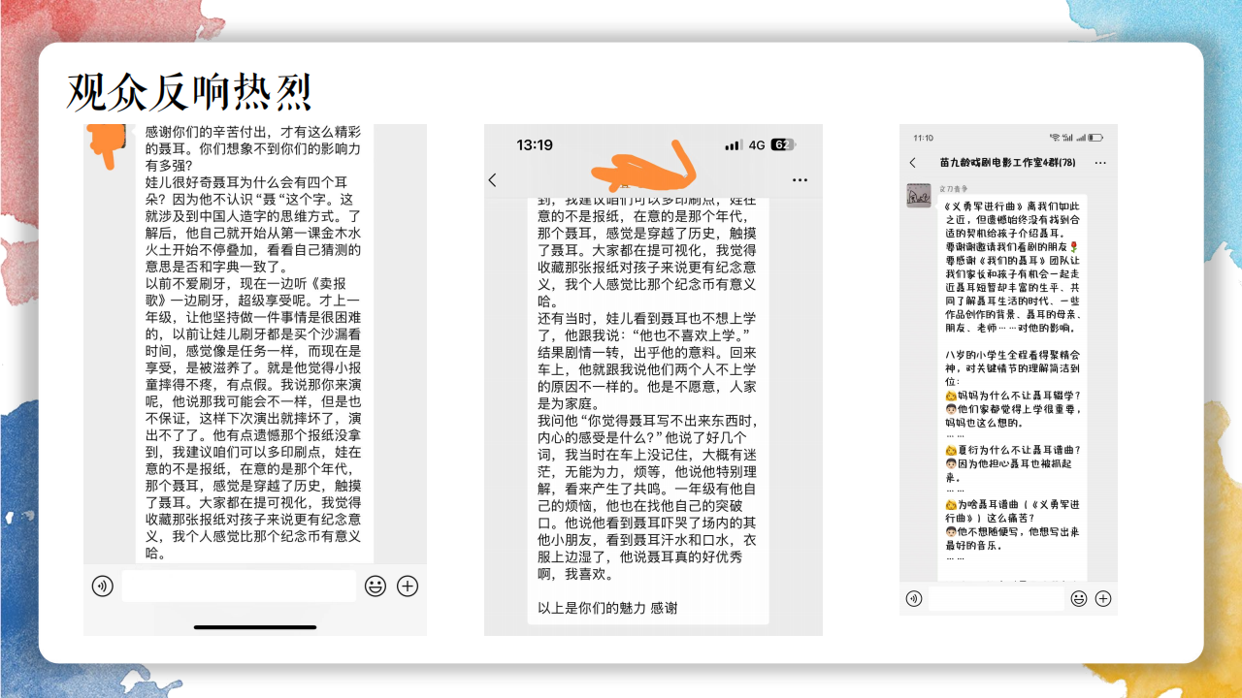Tap the voice input icon in the left chat

(103, 586)
